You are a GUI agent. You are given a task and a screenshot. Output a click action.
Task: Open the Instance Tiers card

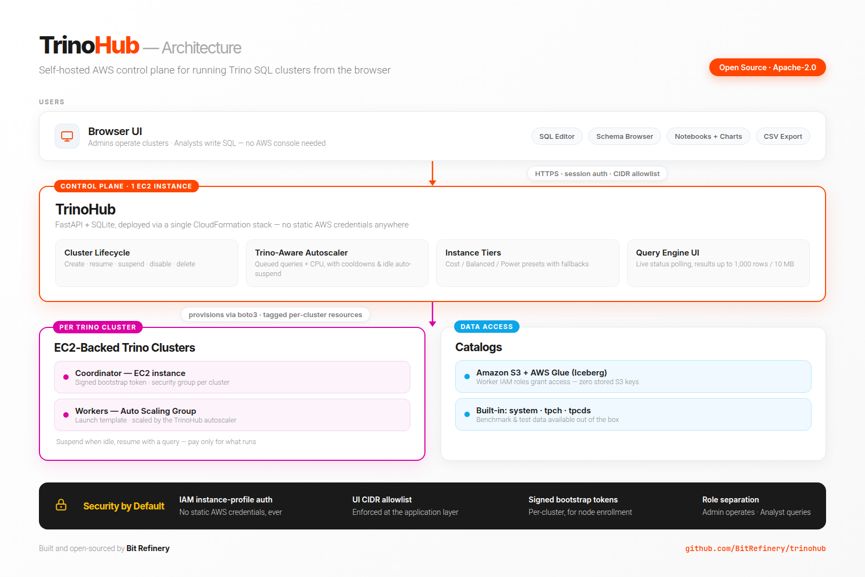click(528, 263)
